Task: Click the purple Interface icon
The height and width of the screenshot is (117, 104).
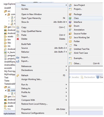Action: (x=70, y=22)
